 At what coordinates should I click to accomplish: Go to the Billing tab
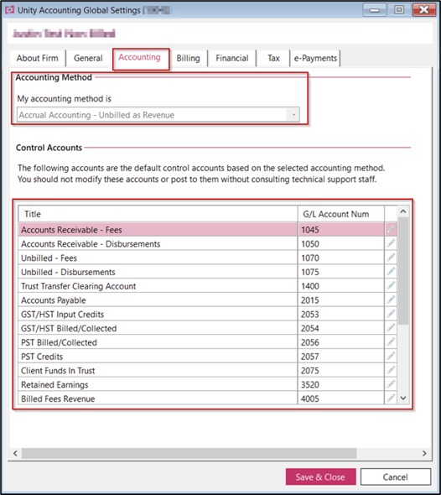tap(189, 58)
